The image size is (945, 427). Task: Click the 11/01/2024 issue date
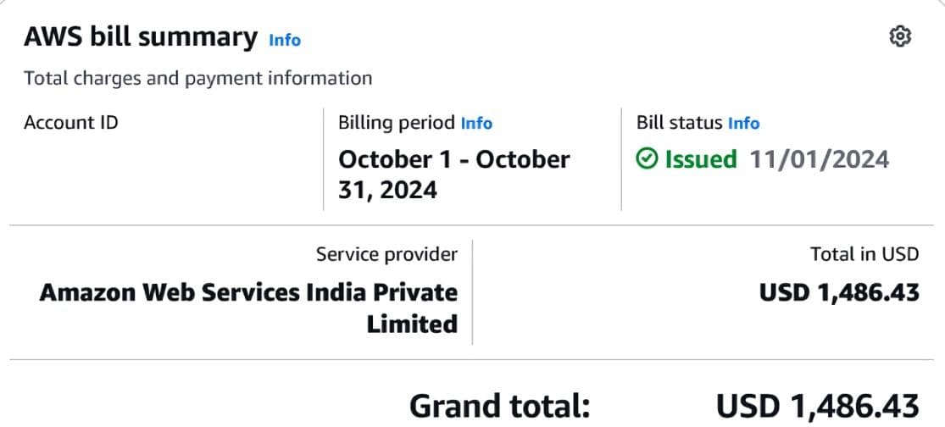tap(819, 159)
